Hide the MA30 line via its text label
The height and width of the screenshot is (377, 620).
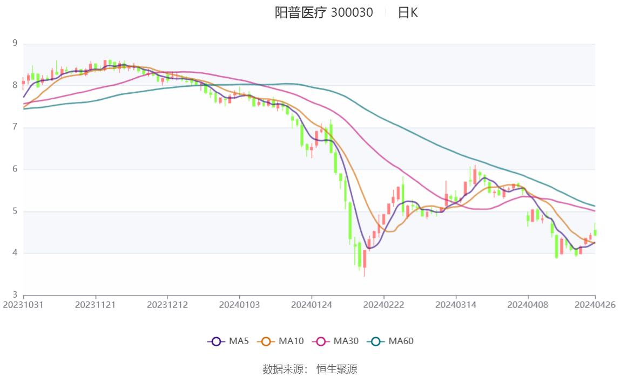pos(345,341)
